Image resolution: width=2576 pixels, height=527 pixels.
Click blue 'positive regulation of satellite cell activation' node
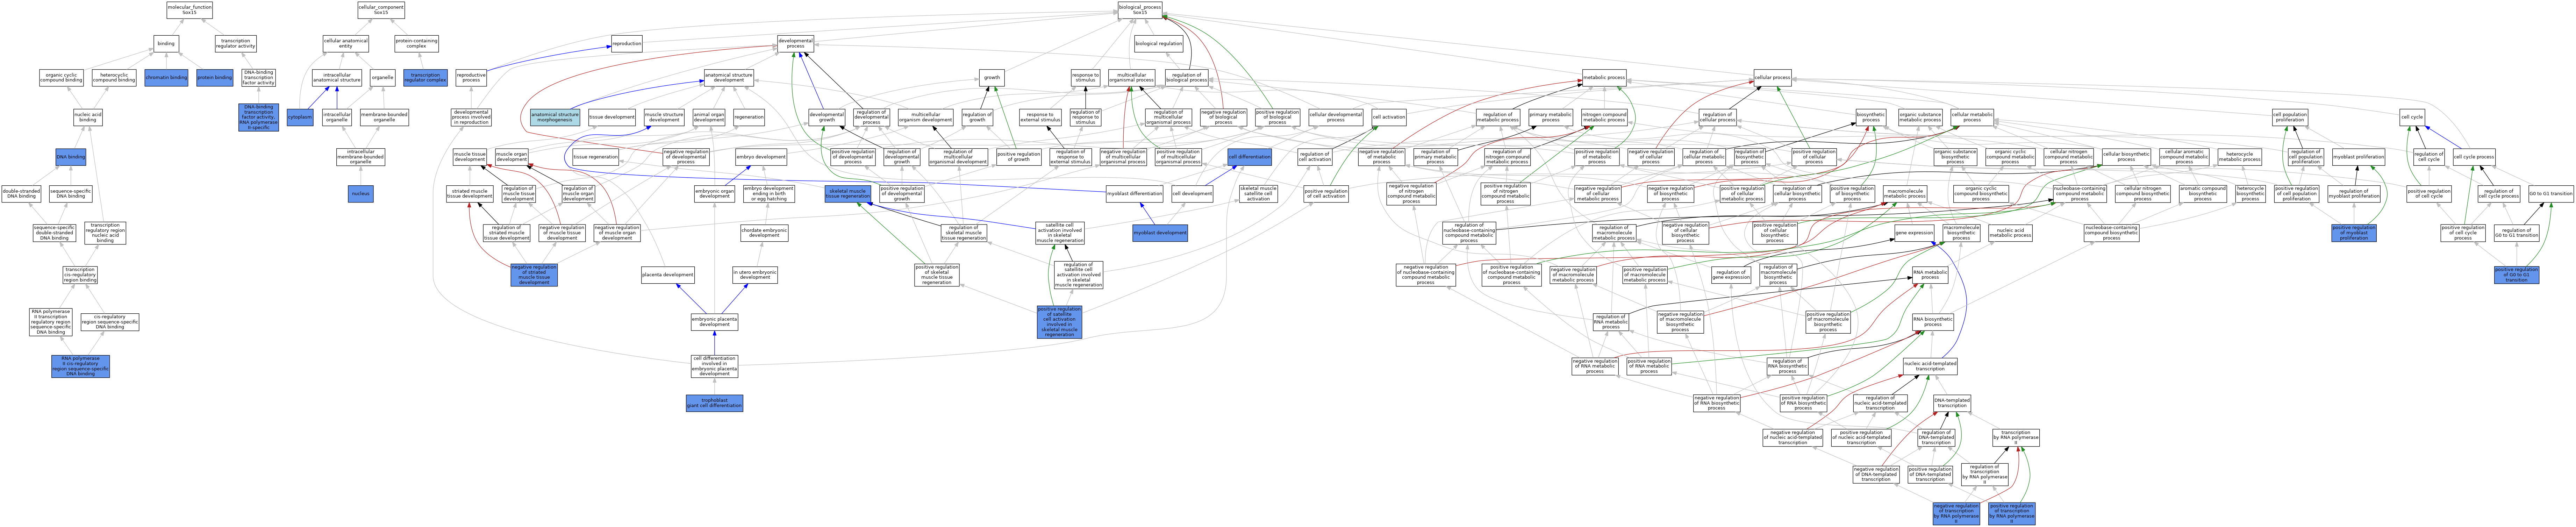[x=1059, y=322]
